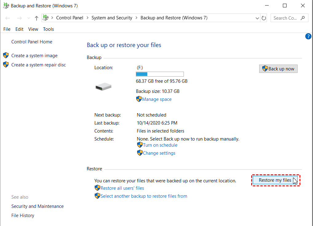313x226 pixels.
Task: Click the backup drive icon
Action: pyautogui.click(x=103, y=87)
